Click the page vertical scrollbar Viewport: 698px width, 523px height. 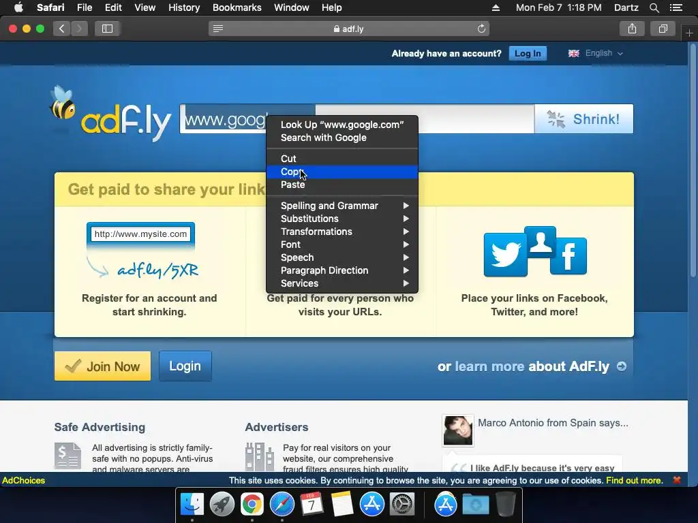[x=693, y=160]
